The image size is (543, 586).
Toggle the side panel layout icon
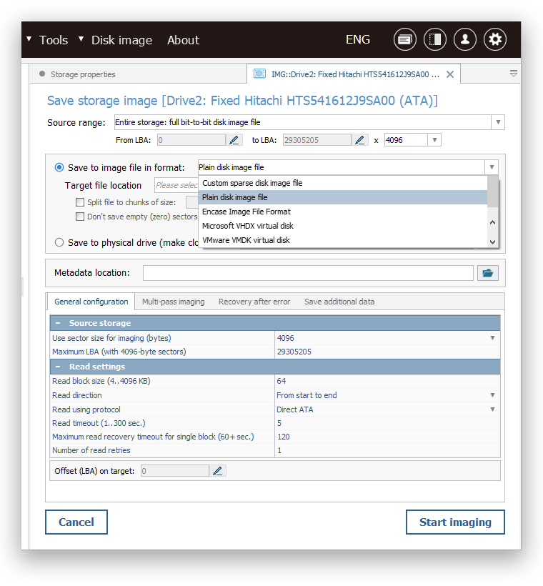coord(434,39)
